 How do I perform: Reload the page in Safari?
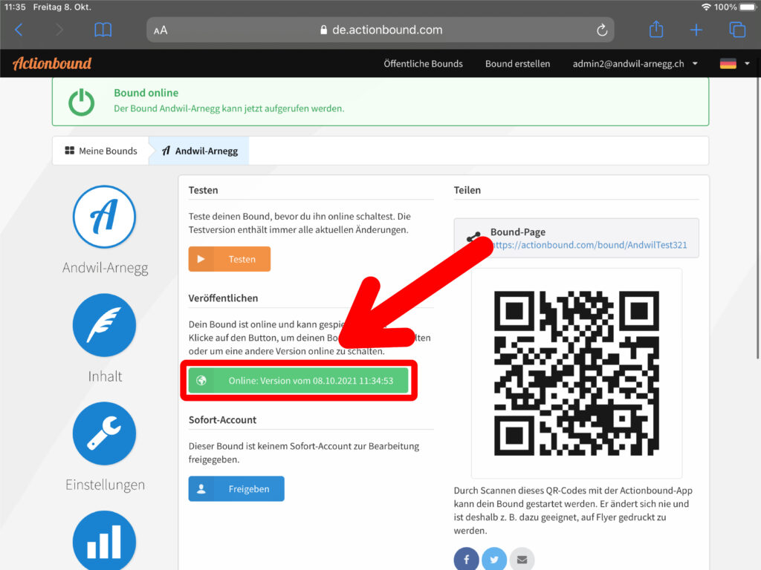[602, 30]
